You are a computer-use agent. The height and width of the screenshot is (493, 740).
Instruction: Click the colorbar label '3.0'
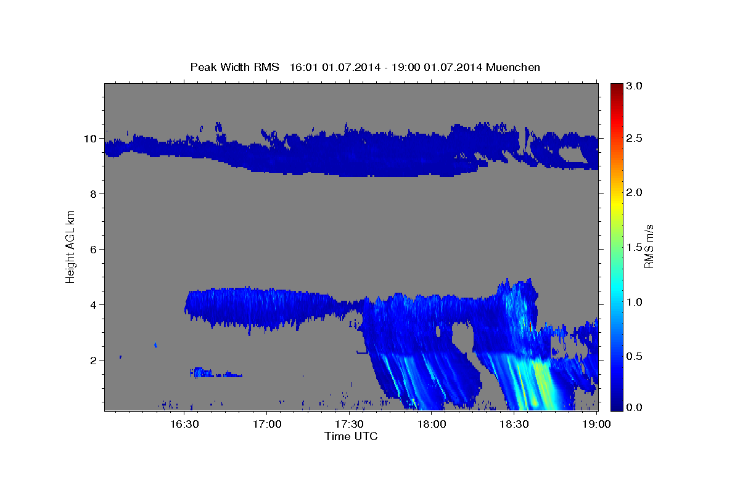635,86
